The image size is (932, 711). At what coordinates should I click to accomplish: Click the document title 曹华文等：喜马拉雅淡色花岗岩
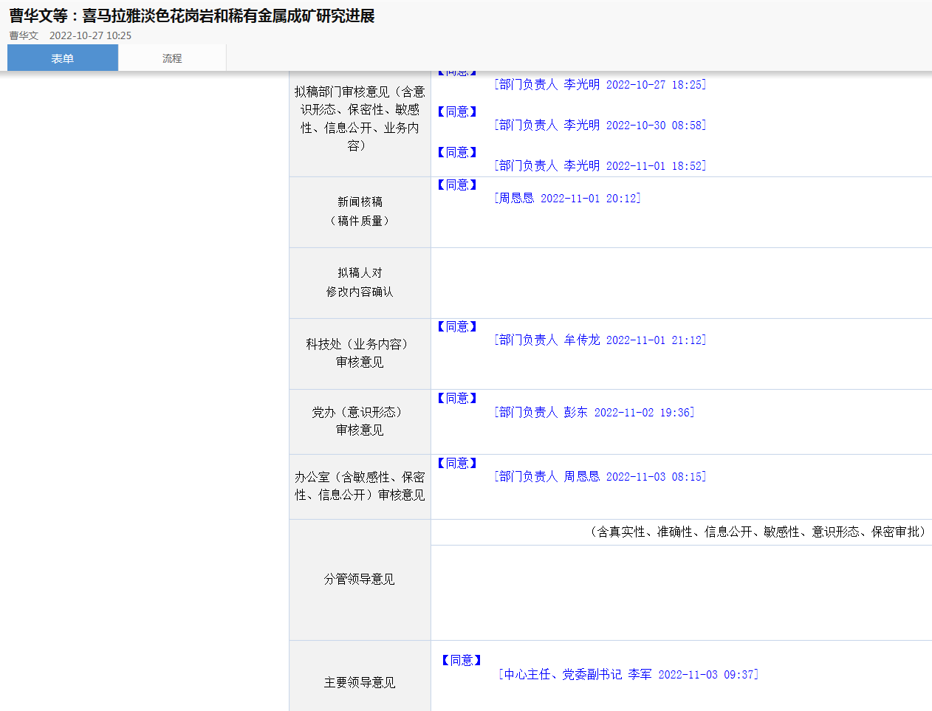point(192,16)
